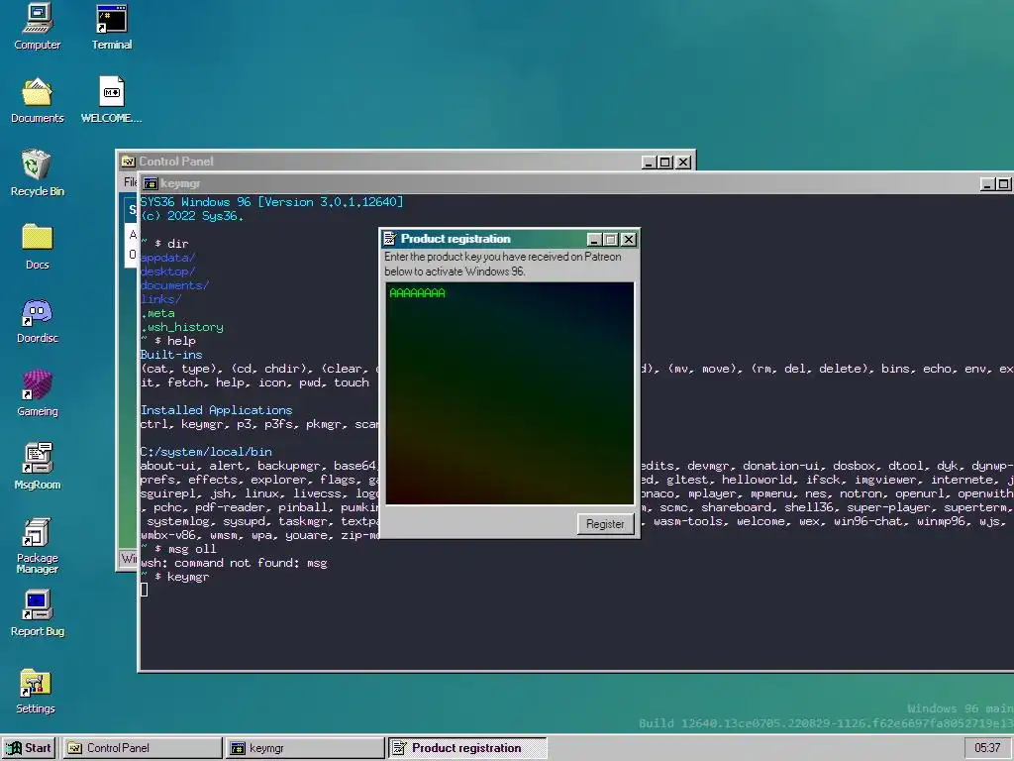Open the Recycle Bin
The width and height of the screenshot is (1014, 761).
pyautogui.click(x=37, y=173)
